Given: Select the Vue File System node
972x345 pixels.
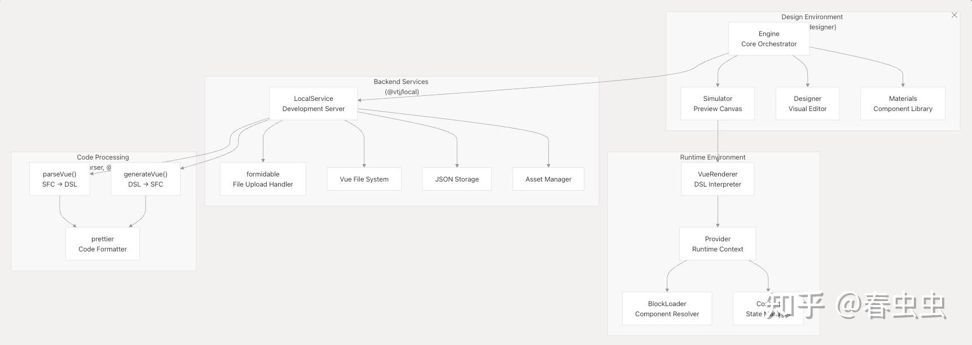Looking at the screenshot, I should click(x=364, y=179).
